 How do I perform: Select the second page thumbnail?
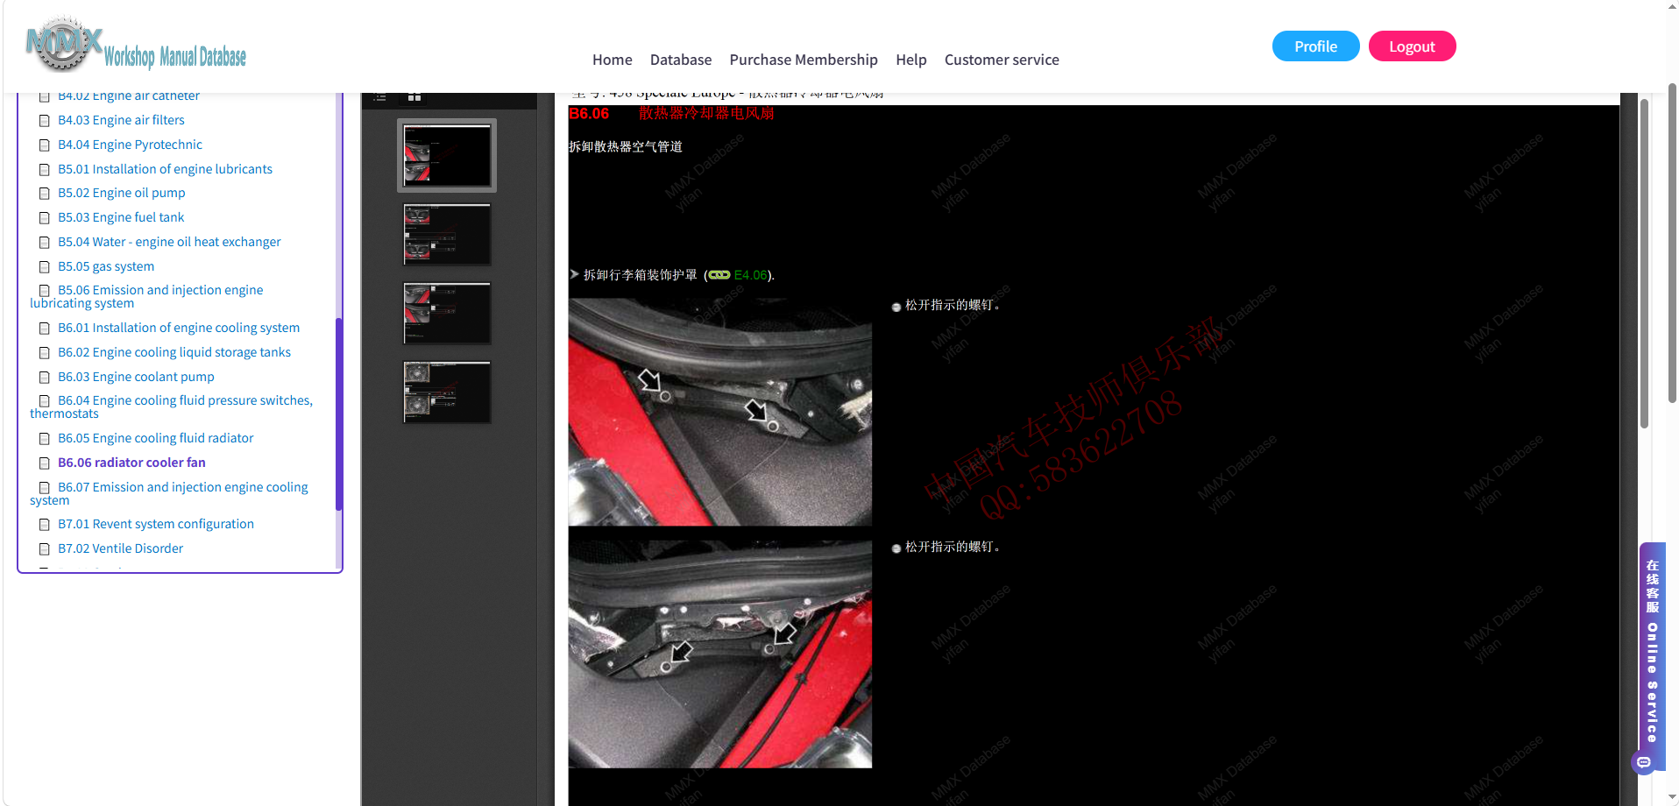click(x=447, y=234)
